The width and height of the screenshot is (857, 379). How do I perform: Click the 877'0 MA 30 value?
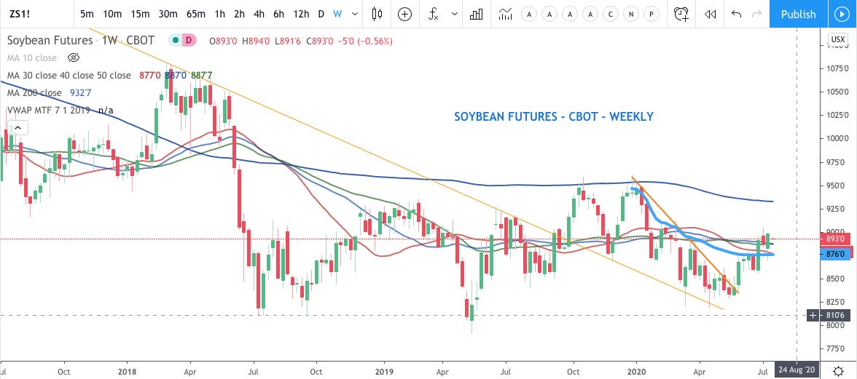[x=150, y=75]
